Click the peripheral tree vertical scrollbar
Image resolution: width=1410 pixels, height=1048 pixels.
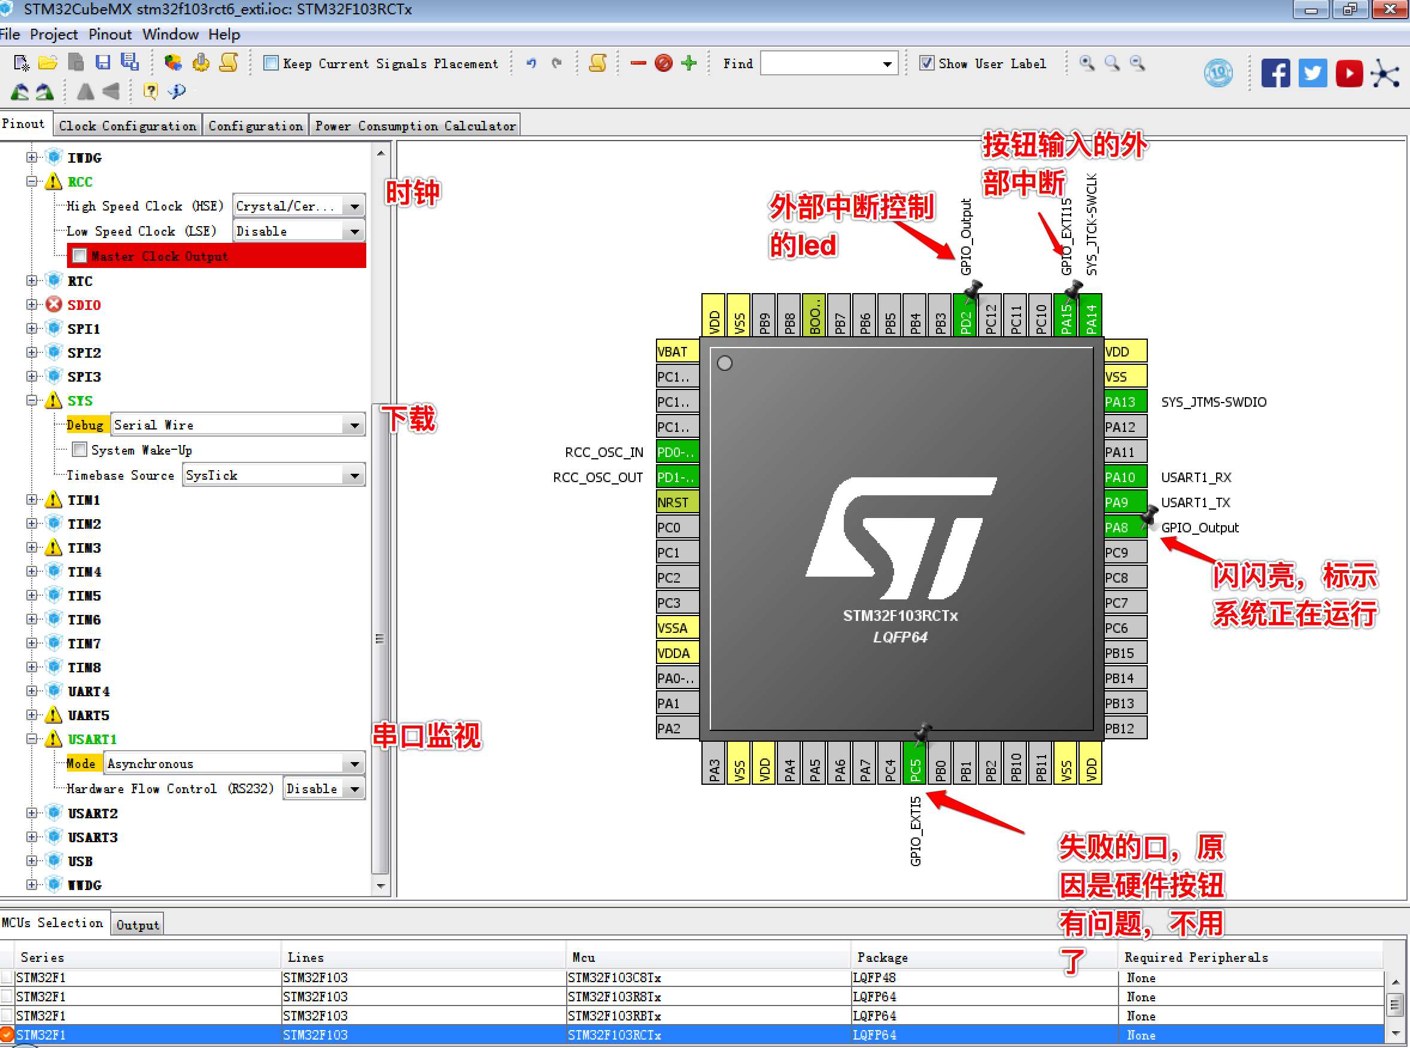coord(379,638)
